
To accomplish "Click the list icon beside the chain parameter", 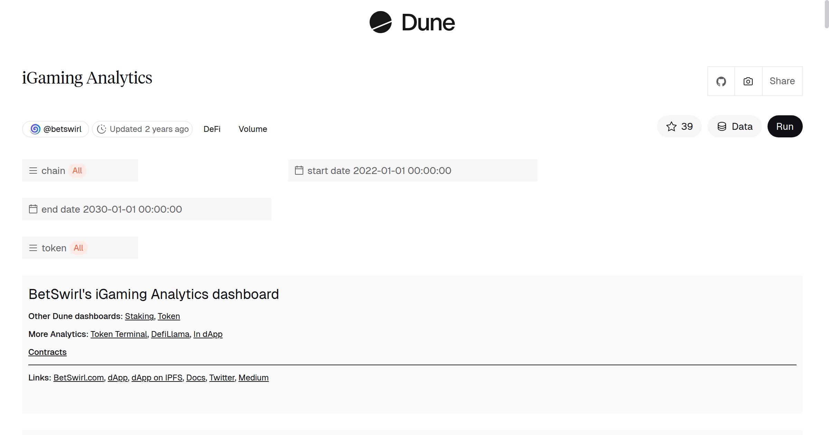I will pyautogui.click(x=33, y=170).
